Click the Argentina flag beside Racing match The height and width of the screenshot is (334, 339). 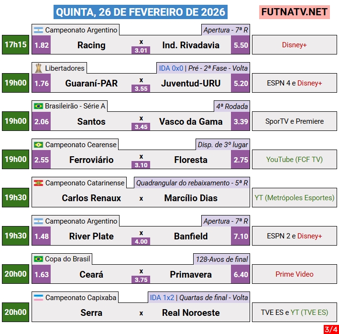[38, 30]
